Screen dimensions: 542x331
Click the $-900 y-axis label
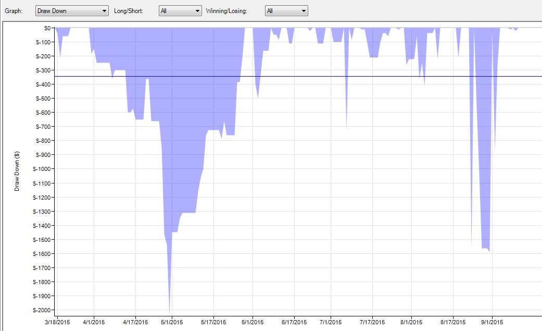[x=43, y=155]
